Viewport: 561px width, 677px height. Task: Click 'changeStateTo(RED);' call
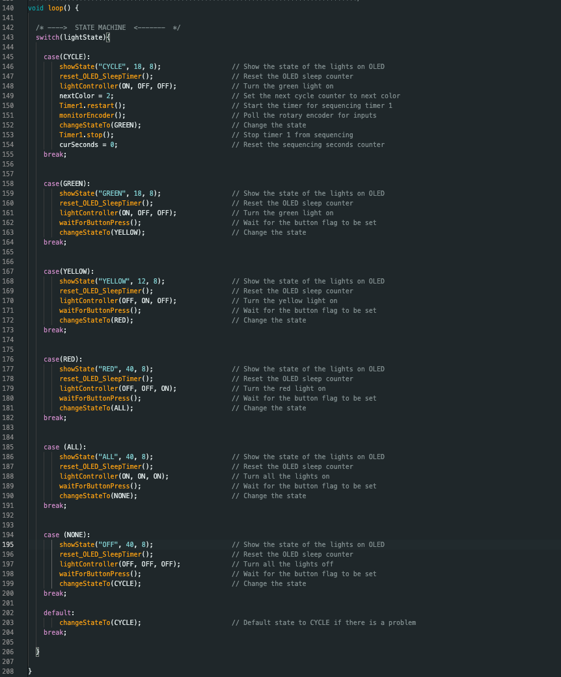coord(96,321)
